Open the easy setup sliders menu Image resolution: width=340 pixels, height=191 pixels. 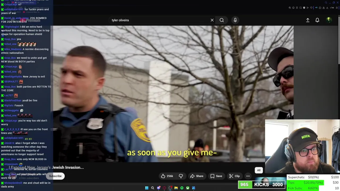pos(337,8)
